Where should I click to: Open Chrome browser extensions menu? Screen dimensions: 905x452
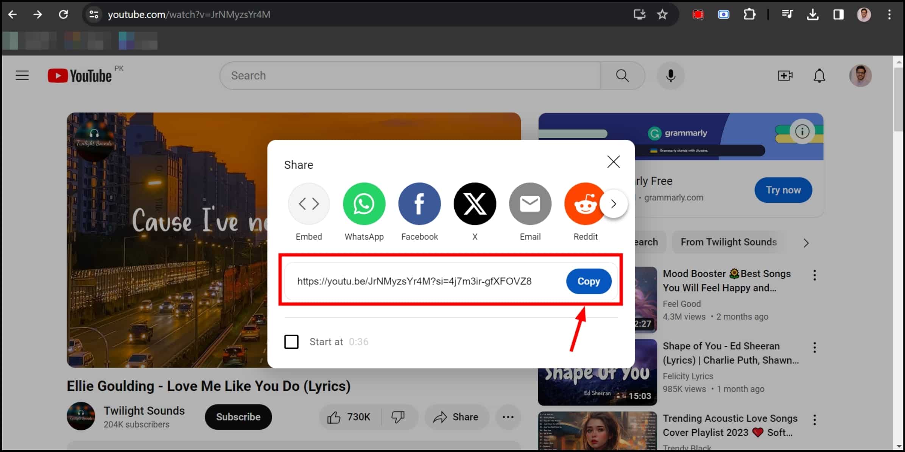tap(749, 14)
